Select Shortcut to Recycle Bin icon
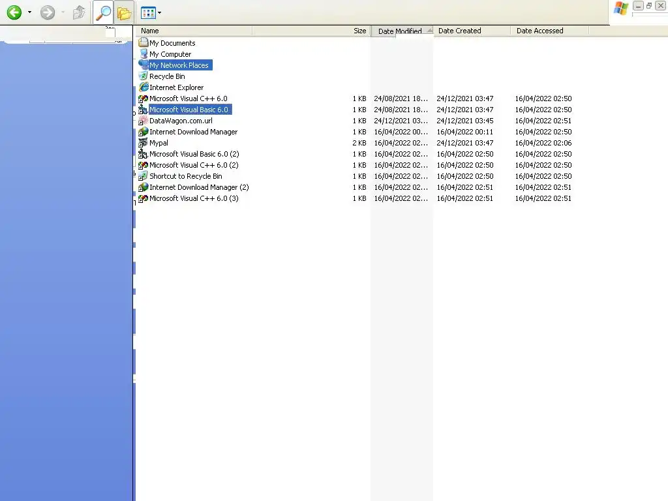The height and width of the screenshot is (501, 668). pos(143,176)
